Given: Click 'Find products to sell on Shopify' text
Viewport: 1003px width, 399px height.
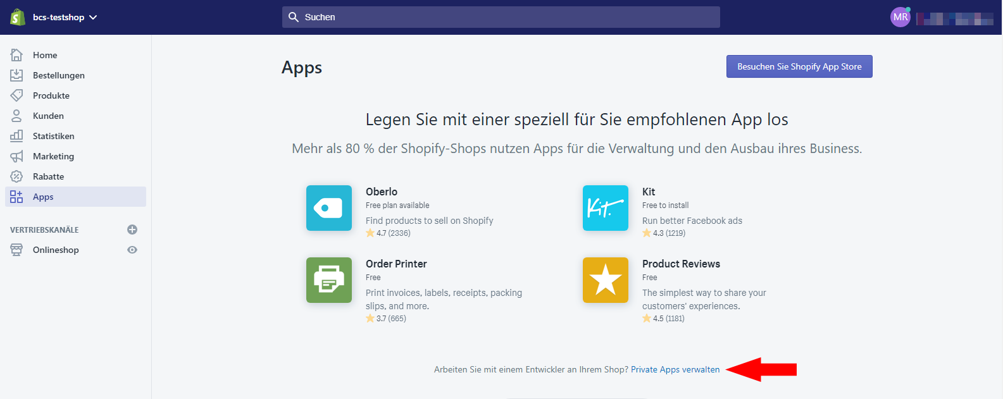Looking at the screenshot, I should tap(430, 221).
